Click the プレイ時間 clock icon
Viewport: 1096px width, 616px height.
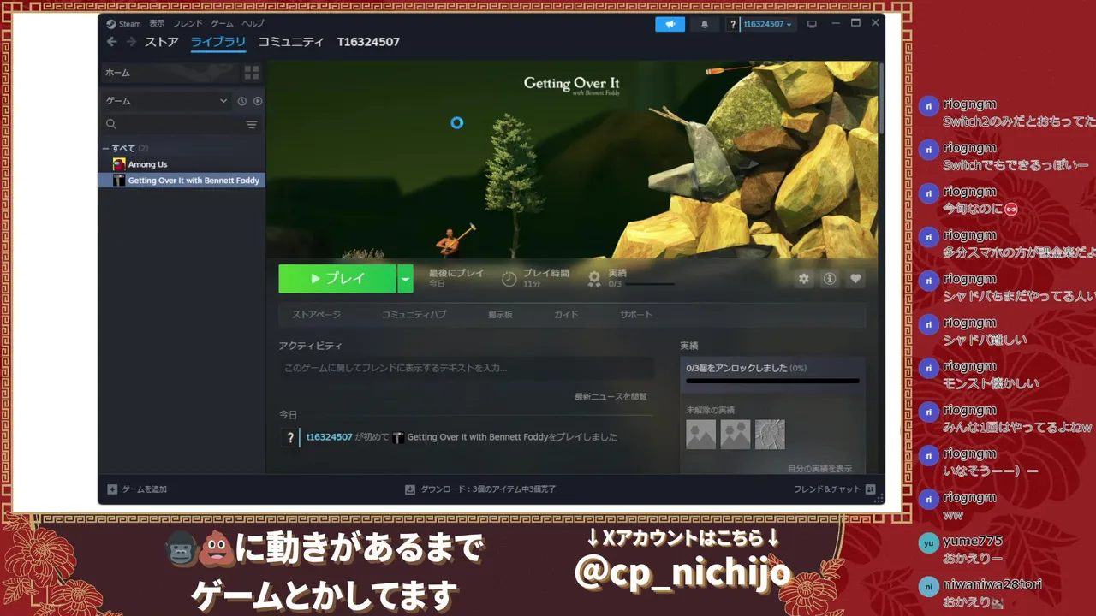pos(509,279)
